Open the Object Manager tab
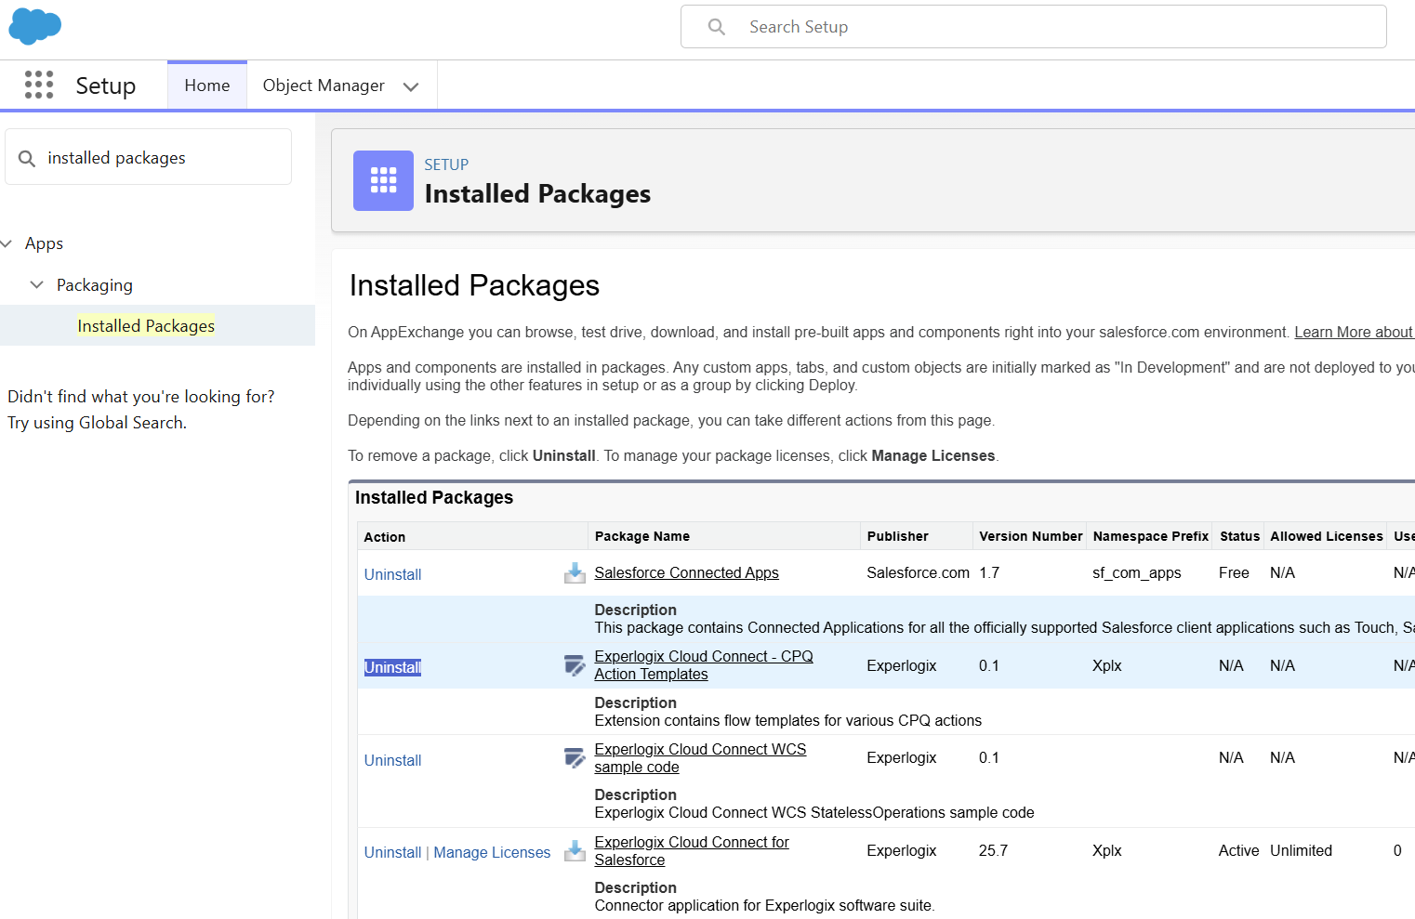 (324, 85)
